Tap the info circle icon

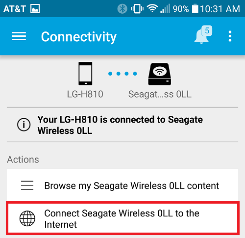[x=24, y=125]
